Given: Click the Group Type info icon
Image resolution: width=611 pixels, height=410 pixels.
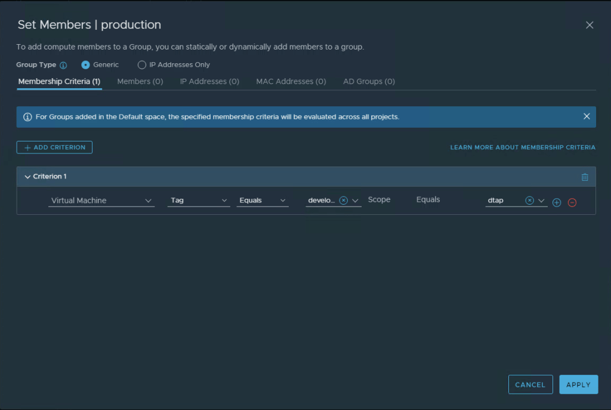Looking at the screenshot, I should pyautogui.click(x=63, y=65).
